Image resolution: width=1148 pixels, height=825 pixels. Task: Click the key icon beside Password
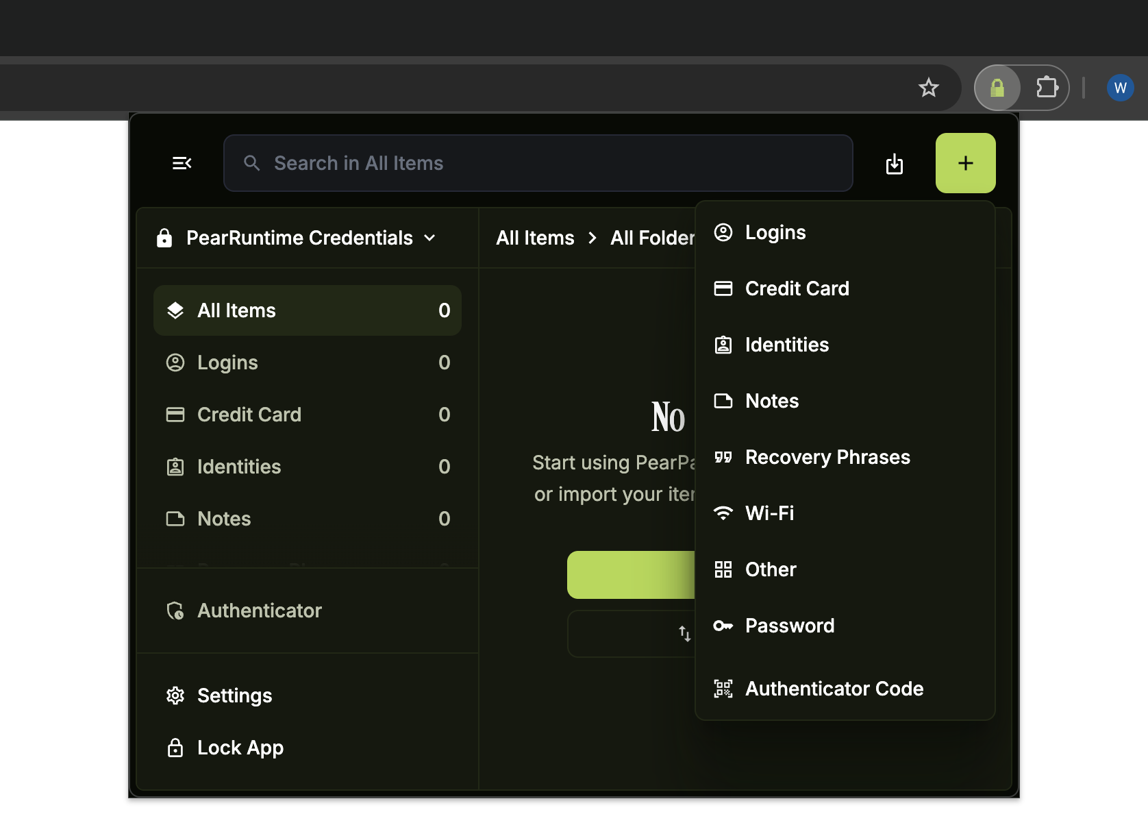click(x=723, y=626)
